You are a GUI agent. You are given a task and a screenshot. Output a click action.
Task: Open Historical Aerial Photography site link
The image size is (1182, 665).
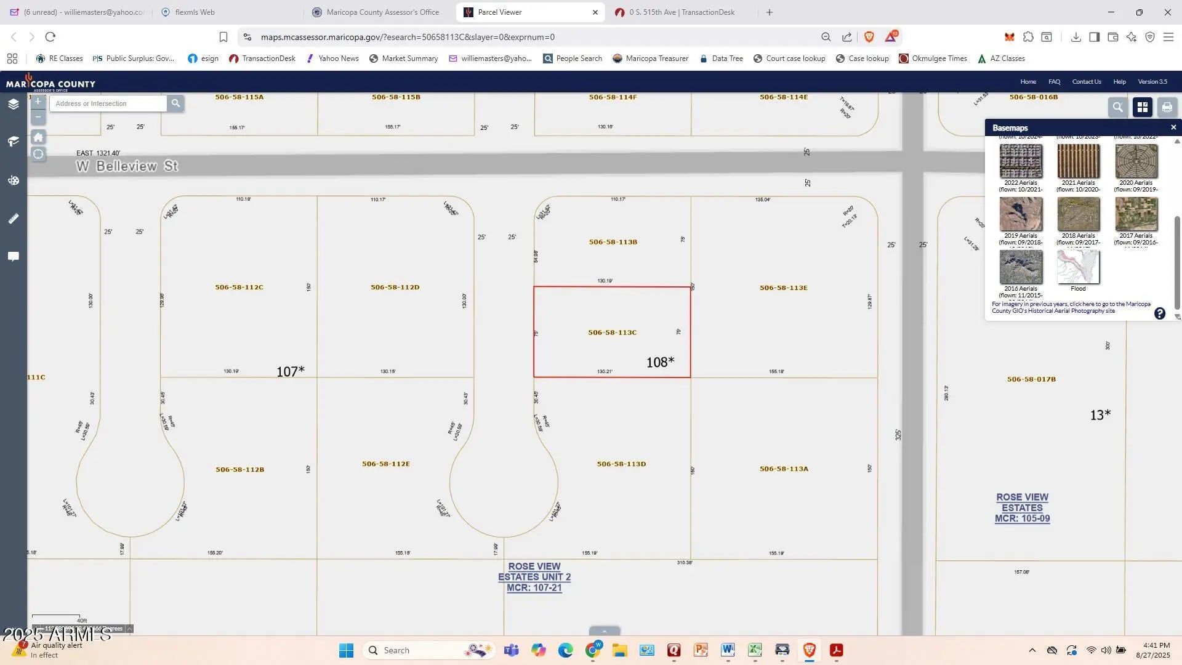click(1071, 311)
